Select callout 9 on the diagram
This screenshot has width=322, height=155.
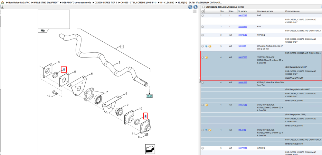127,105
